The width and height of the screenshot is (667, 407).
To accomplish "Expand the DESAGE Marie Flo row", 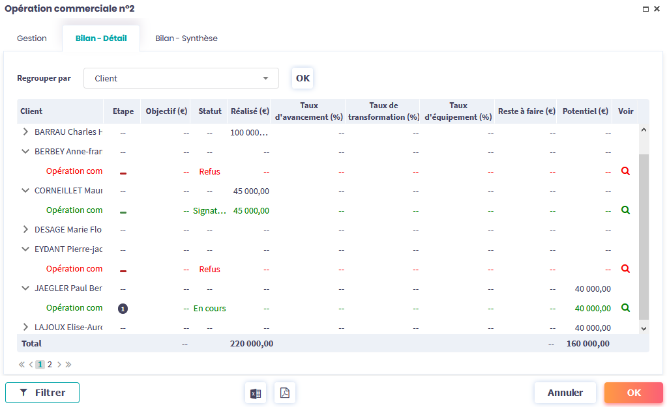I will tap(25, 230).
